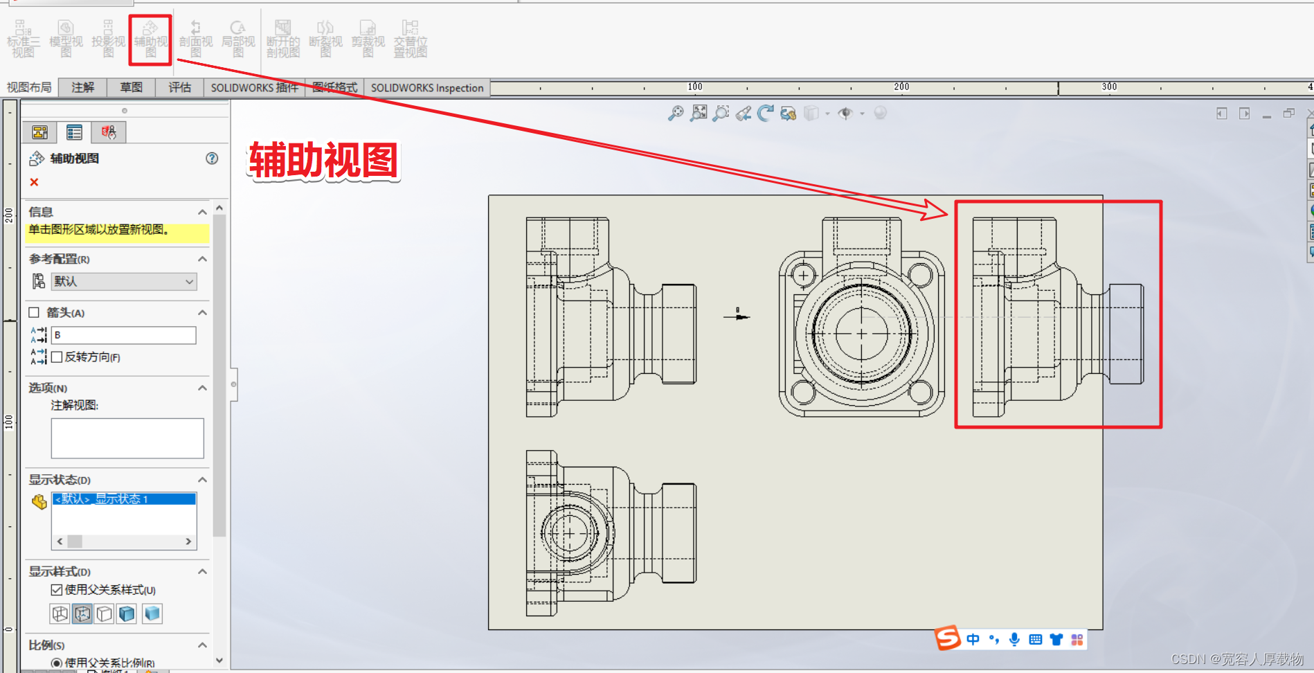This screenshot has height=673, width=1314.
Task: Click the Display Style cube icon
Action: pyautogui.click(x=811, y=113)
